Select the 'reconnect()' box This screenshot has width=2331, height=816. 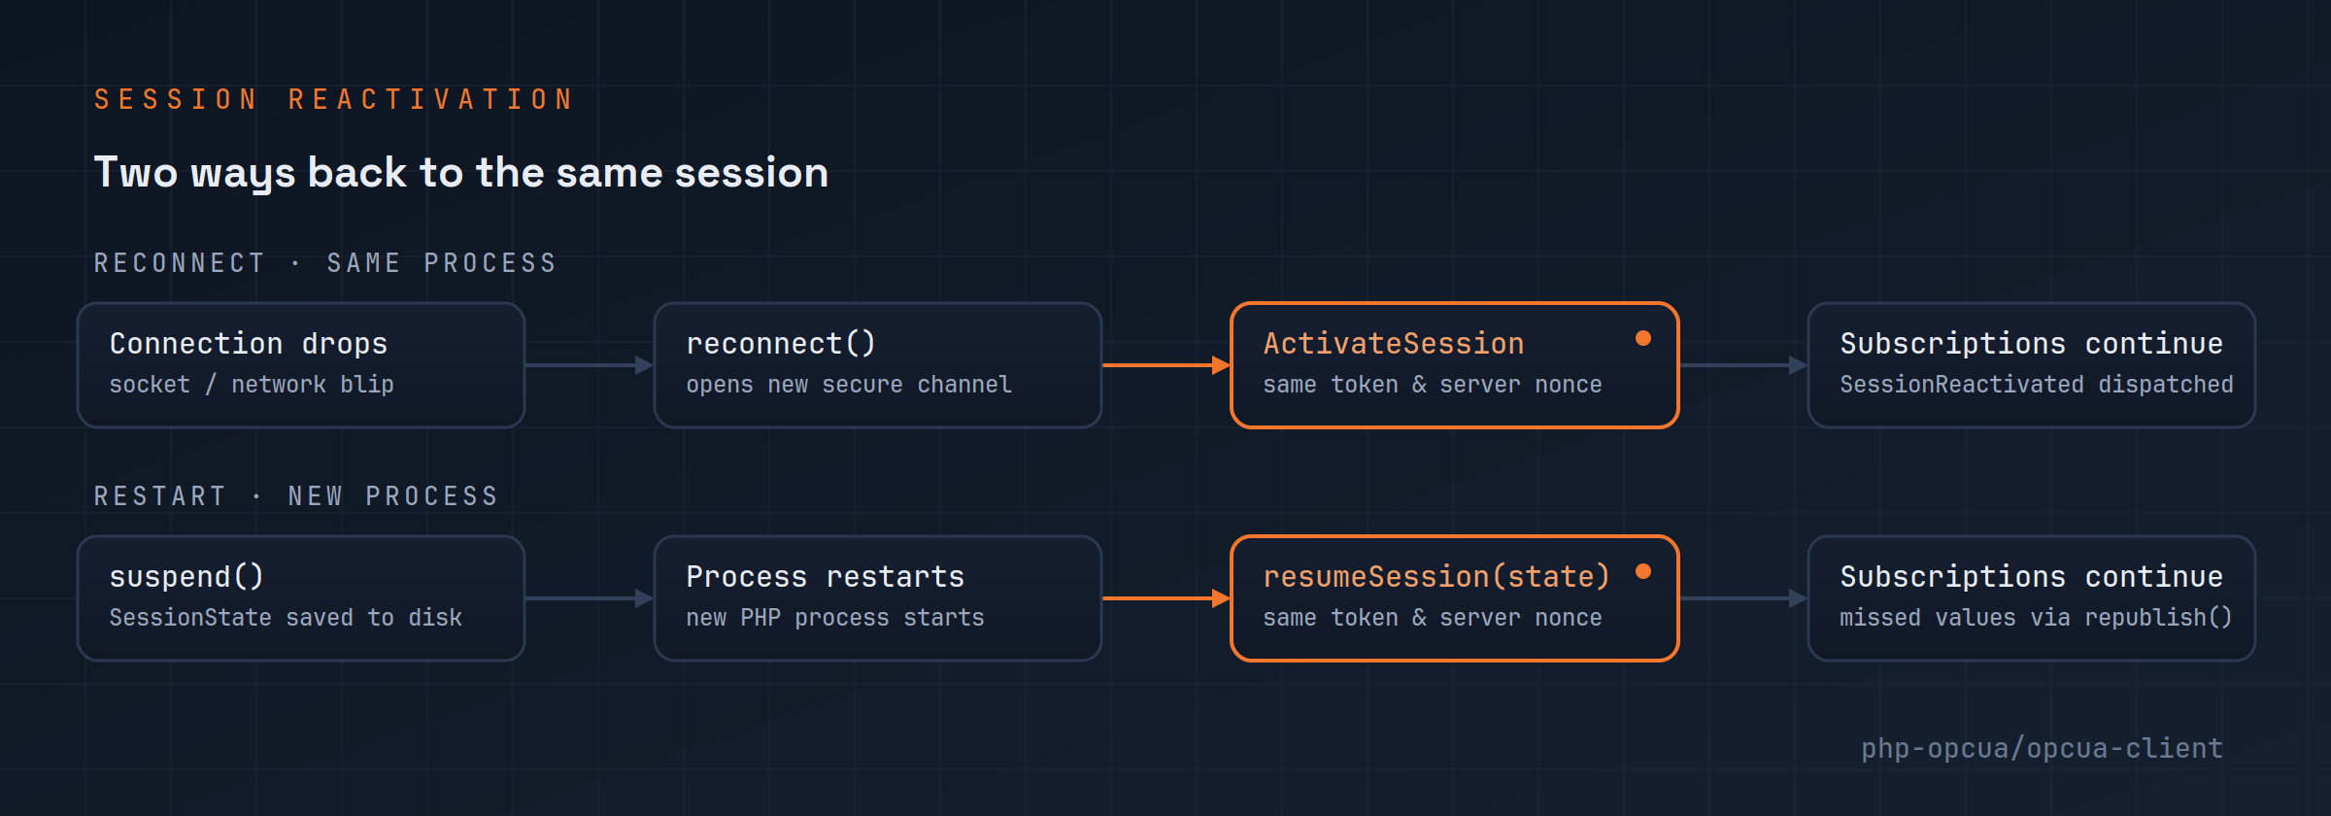click(x=878, y=365)
